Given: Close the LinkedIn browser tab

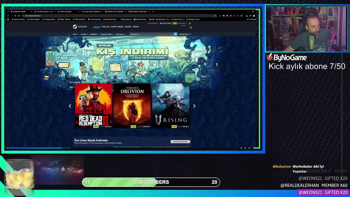Looking at the screenshot, I should [x=31, y=11].
